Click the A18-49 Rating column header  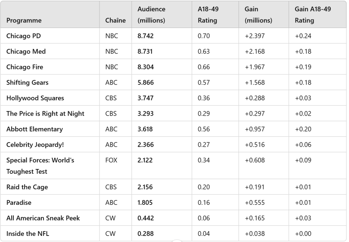(x=207, y=15)
